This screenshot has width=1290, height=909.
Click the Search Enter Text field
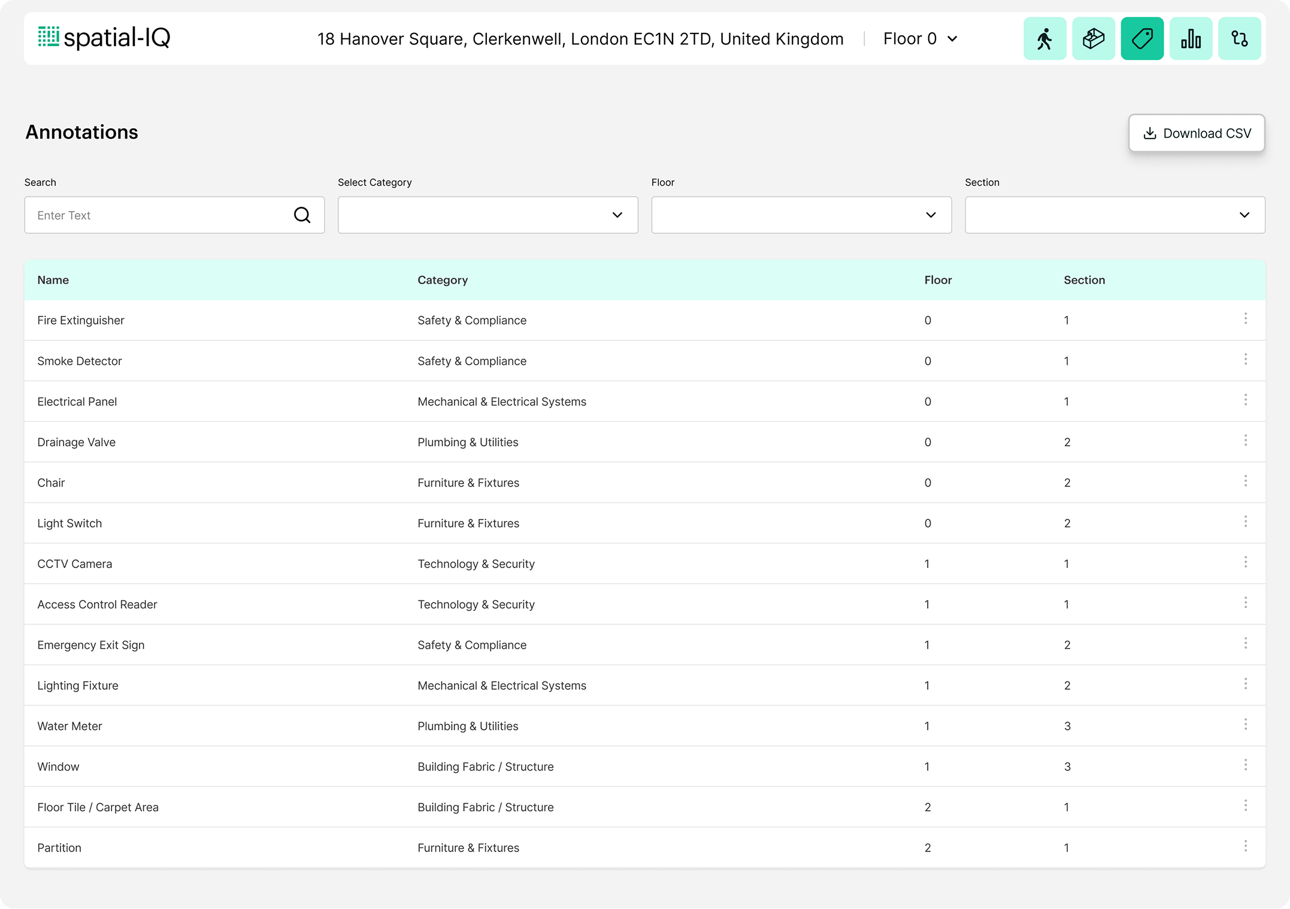tap(159, 215)
